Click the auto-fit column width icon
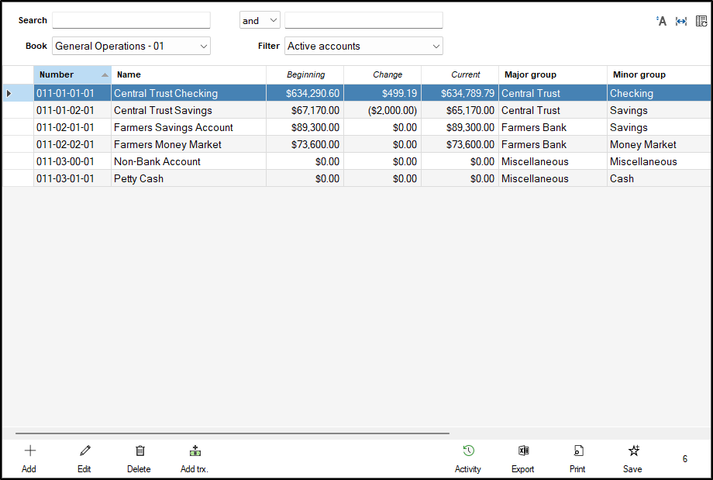This screenshot has height=480, width=713. [x=681, y=21]
